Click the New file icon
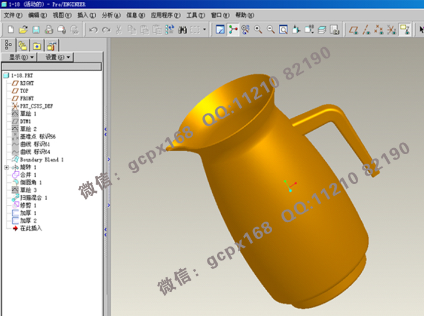424x316 pixels. [x=10, y=29]
